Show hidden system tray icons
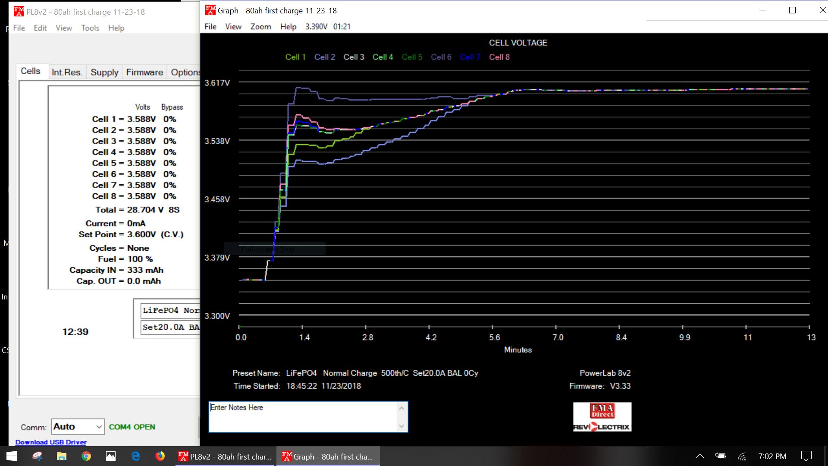 click(x=700, y=456)
